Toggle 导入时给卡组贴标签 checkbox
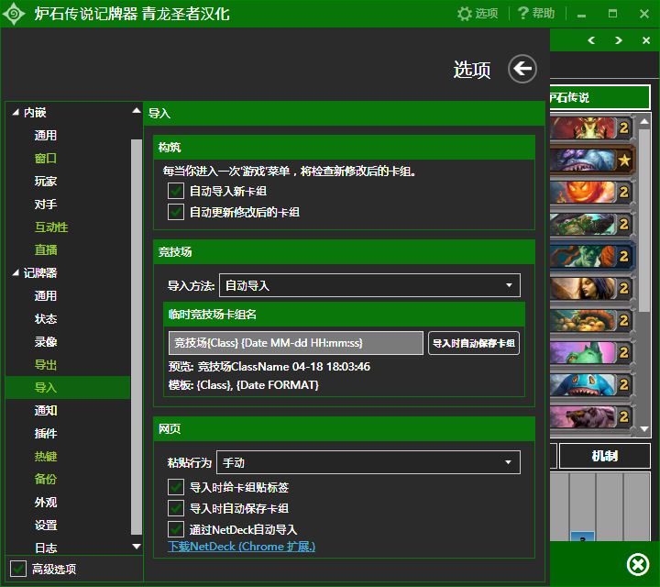 pos(175,487)
